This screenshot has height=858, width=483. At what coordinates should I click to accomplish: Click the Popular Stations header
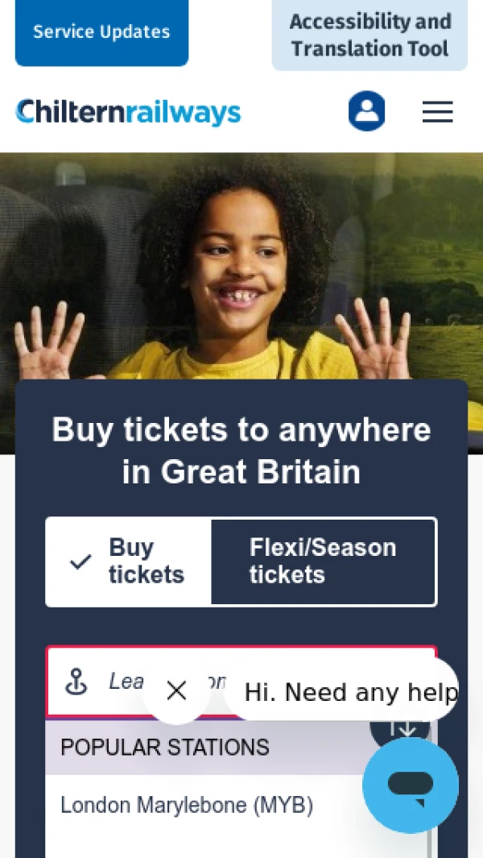click(165, 747)
